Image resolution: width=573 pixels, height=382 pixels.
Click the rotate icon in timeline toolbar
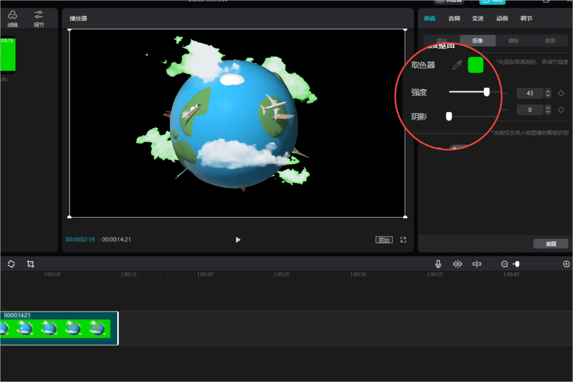pos(11,264)
